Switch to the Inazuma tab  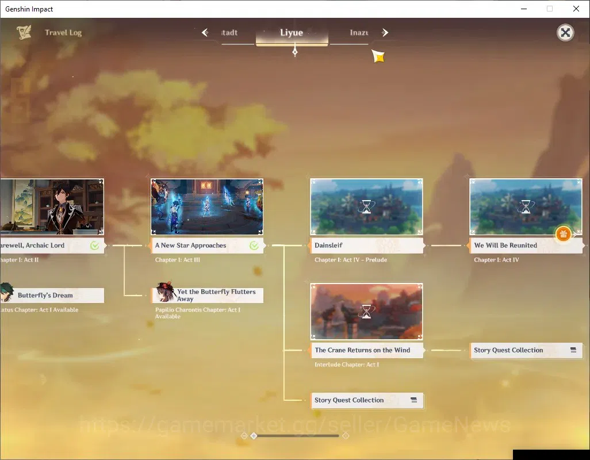click(x=359, y=33)
